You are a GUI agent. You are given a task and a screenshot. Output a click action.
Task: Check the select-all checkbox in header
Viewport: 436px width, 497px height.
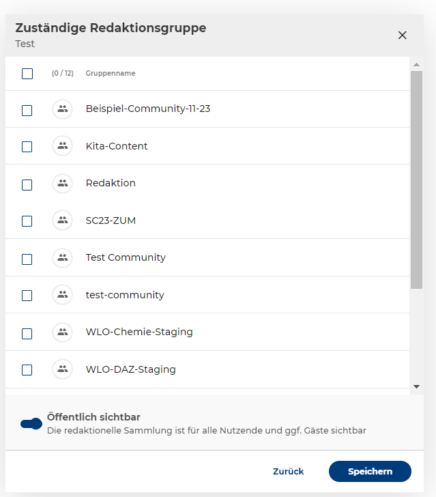(x=27, y=74)
